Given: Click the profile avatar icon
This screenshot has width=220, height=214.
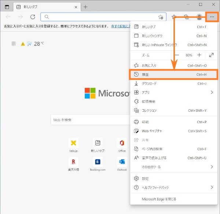Looking at the screenshot, I should click(x=199, y=17).
